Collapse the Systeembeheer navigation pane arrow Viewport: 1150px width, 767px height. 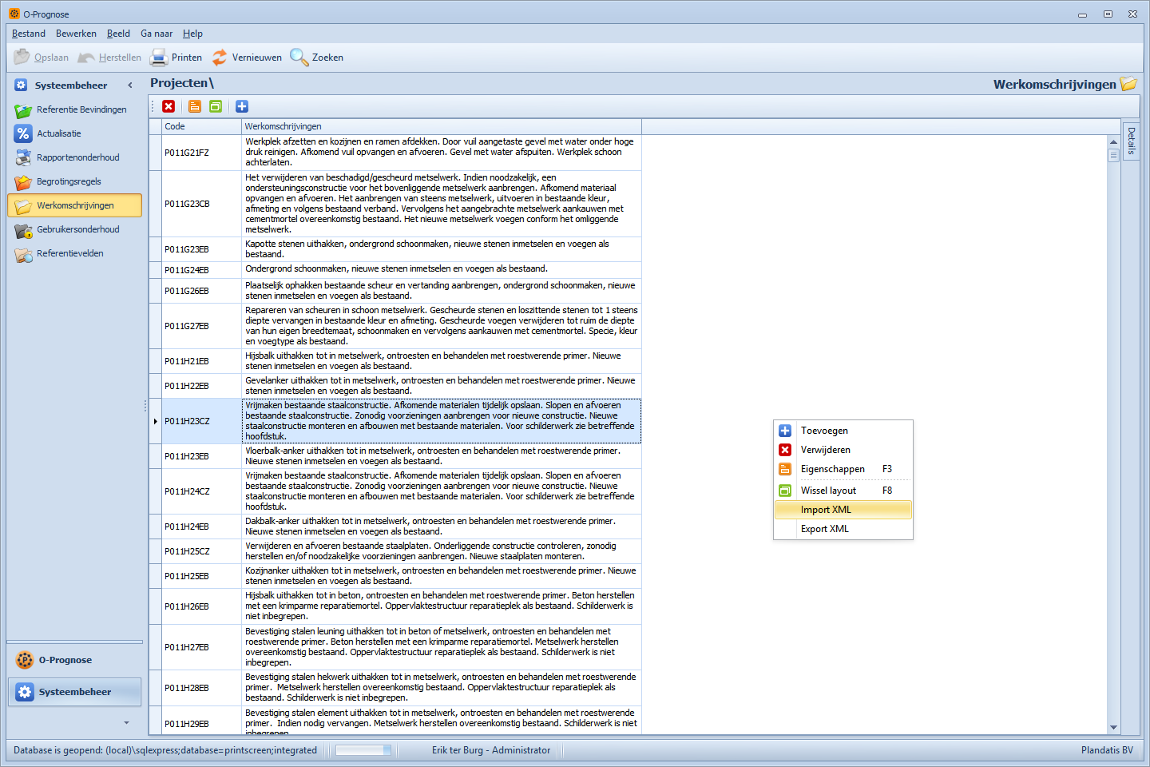(130, 85)
